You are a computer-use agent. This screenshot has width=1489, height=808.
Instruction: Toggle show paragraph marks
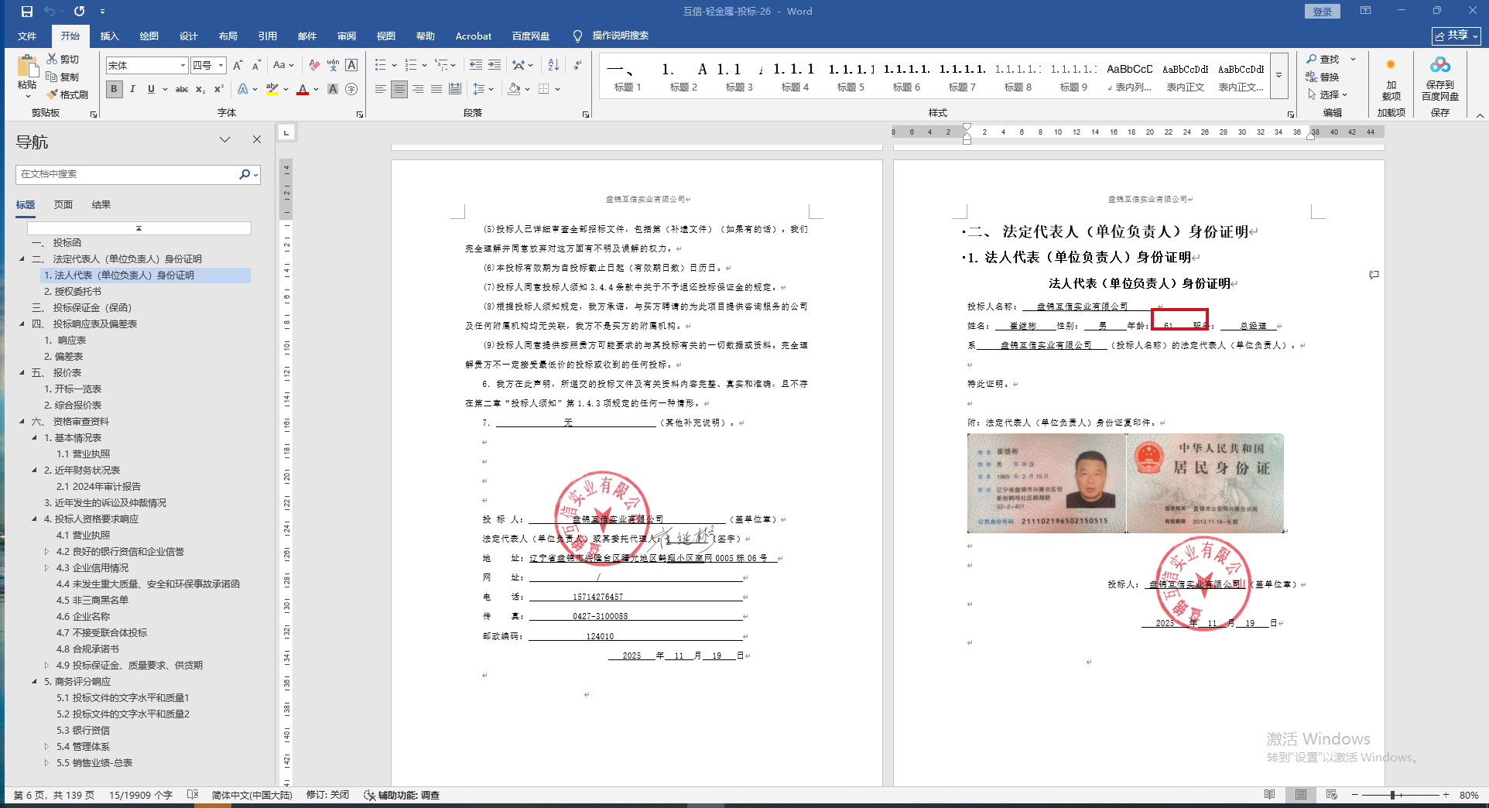tap(578, 66)
